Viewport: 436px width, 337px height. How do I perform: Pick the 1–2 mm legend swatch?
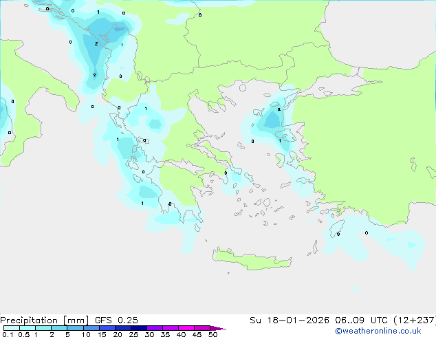click(43, 328)
